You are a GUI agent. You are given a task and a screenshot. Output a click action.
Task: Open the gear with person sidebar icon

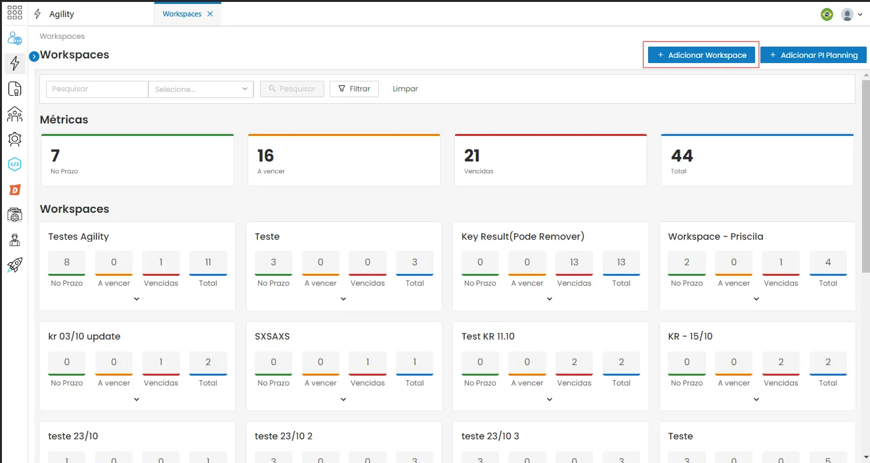14,139
